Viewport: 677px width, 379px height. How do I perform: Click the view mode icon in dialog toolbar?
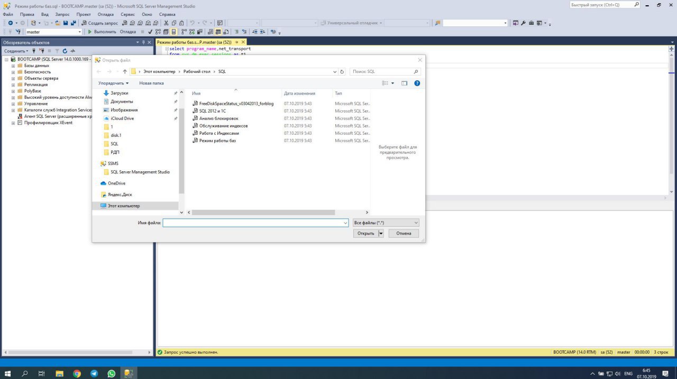pyautogui.click(x=386, y=83)
